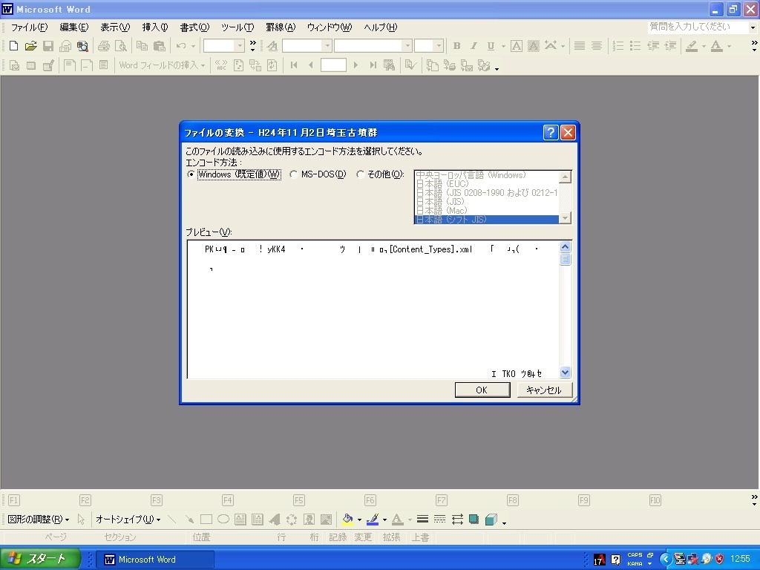Viewport: 760px width, 570px height.
Task: Click the Center alignment icon
Action: pyautogui.click(x=597, y=46)
